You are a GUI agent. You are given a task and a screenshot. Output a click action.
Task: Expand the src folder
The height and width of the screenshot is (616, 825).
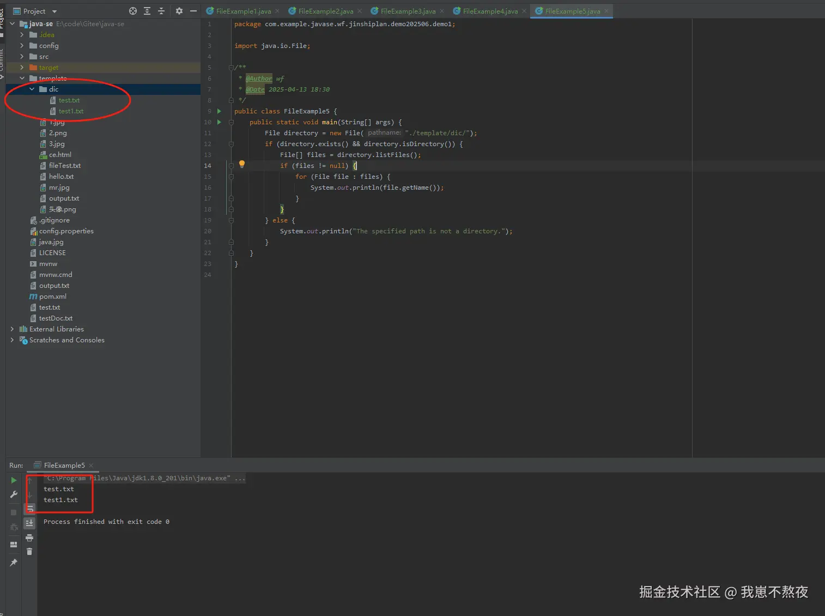tap(22, 56)
